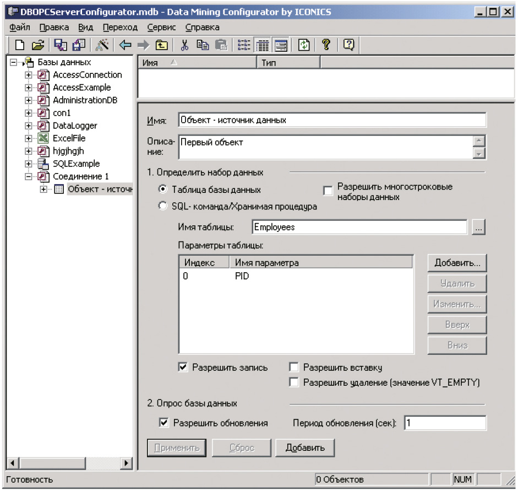
Task: Click the bottom Добавить button
Action: [x=305, y=447]
